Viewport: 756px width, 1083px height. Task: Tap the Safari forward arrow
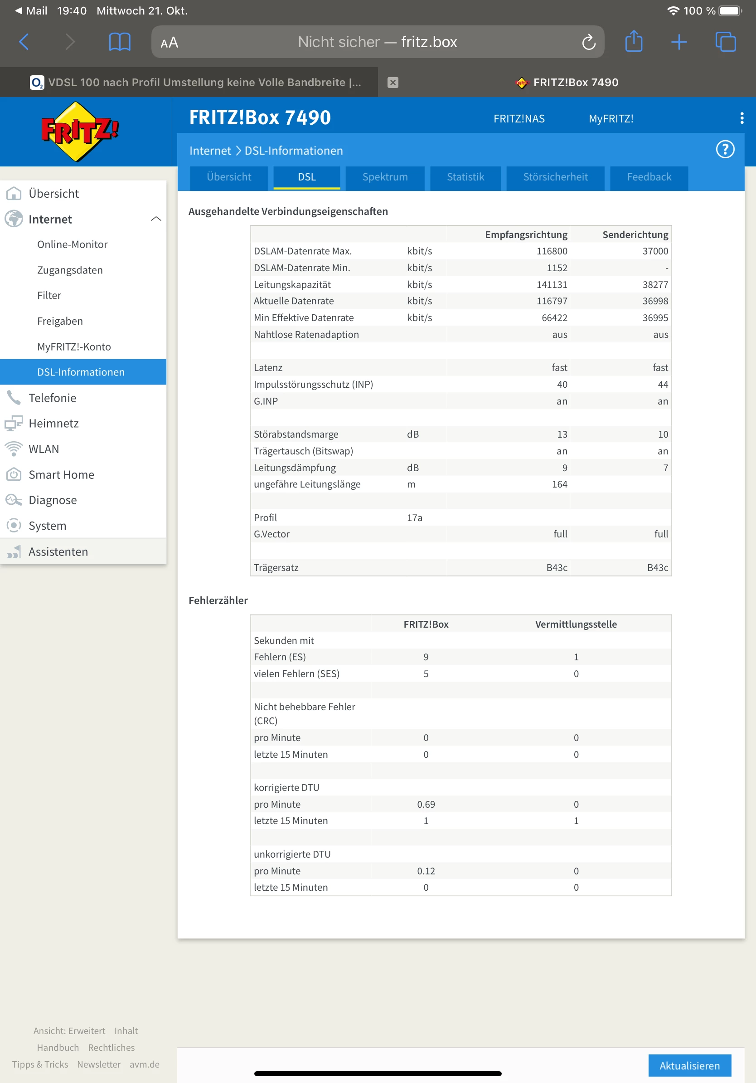[x=70, y=42]
